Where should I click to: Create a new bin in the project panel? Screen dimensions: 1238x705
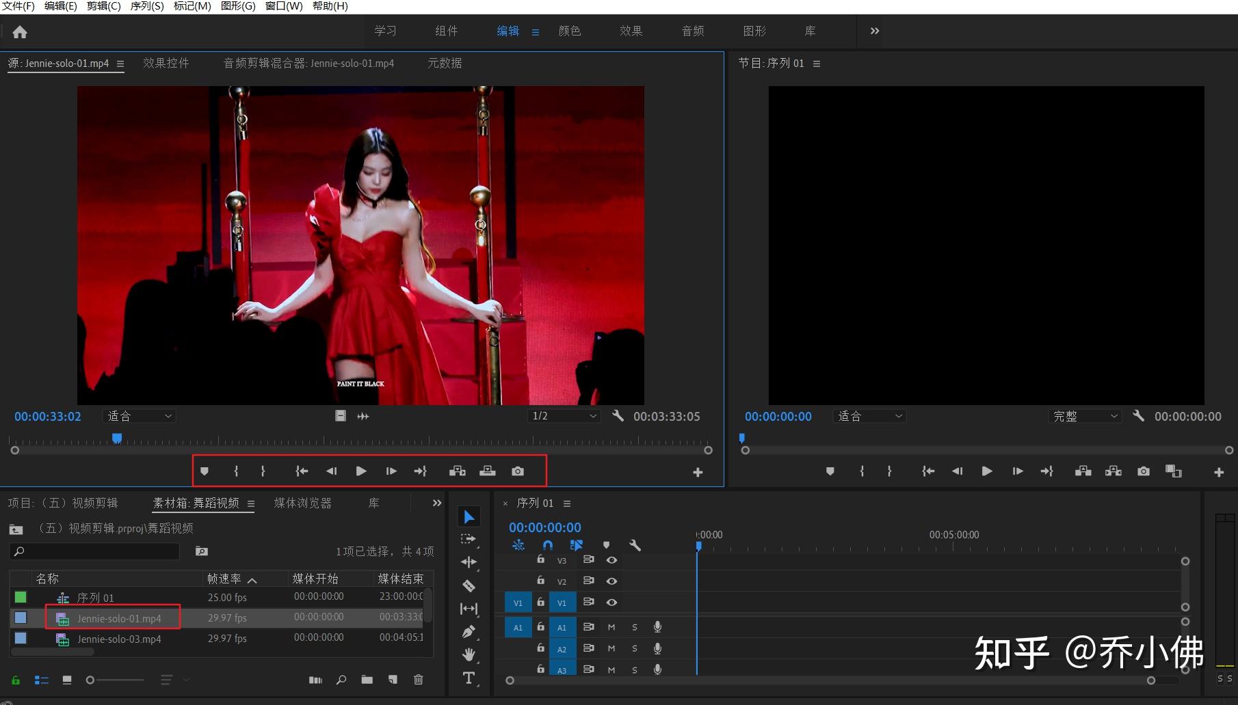(x=367, y=680)
